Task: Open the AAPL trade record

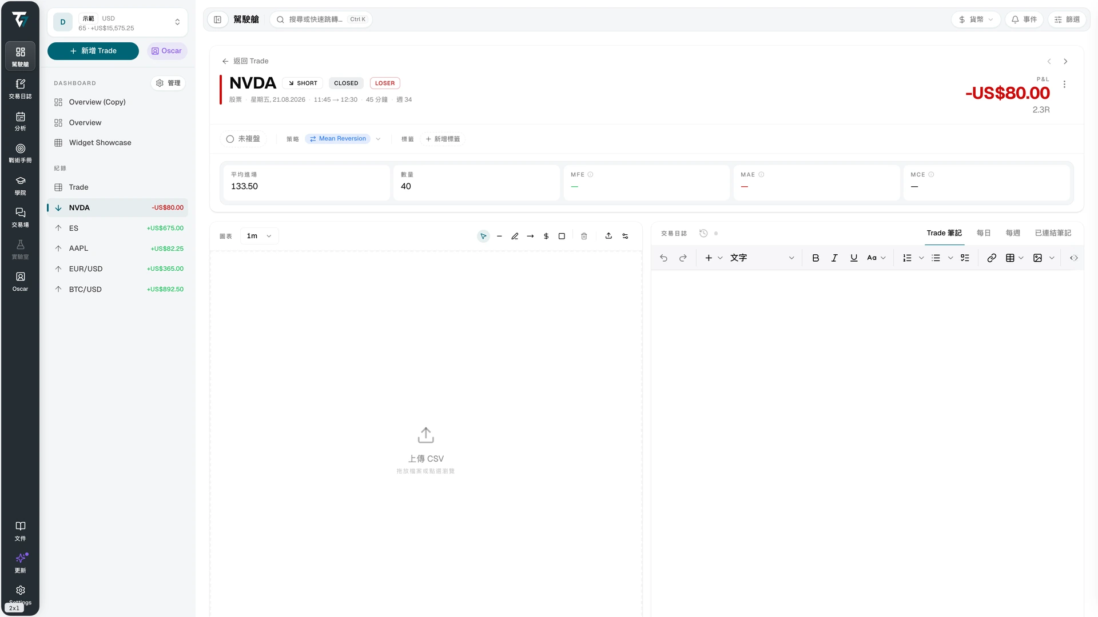Action: (x=117, y=249)
